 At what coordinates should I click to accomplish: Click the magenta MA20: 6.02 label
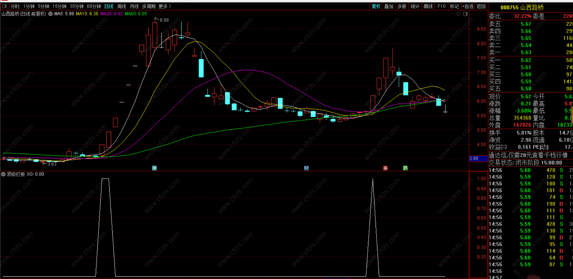111,14
